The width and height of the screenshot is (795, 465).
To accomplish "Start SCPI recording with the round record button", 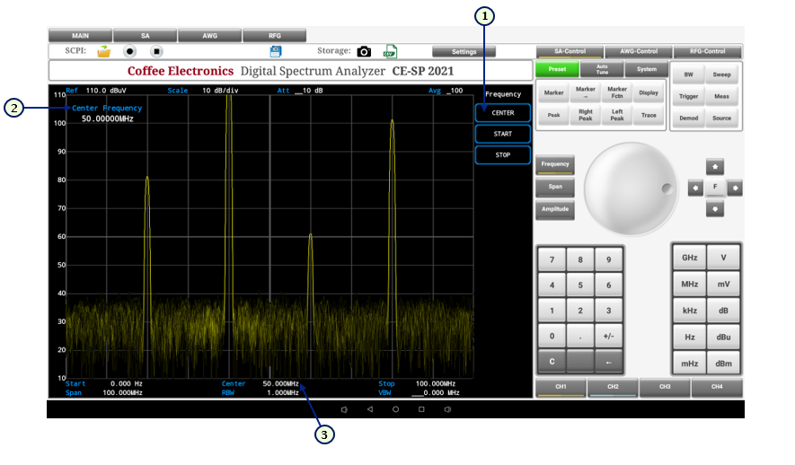I will pyautogui.click(x=130, y=52).
